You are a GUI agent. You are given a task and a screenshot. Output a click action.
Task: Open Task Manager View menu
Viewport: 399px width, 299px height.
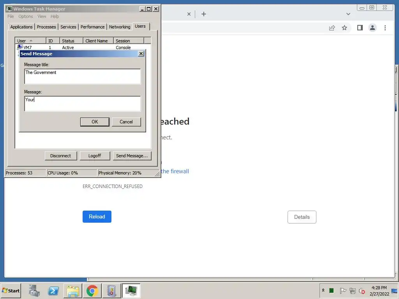[42, 16]
